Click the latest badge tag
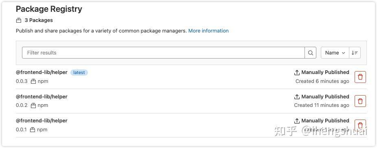The width and height of the screenshot is (377, 148). click(79, 72)
